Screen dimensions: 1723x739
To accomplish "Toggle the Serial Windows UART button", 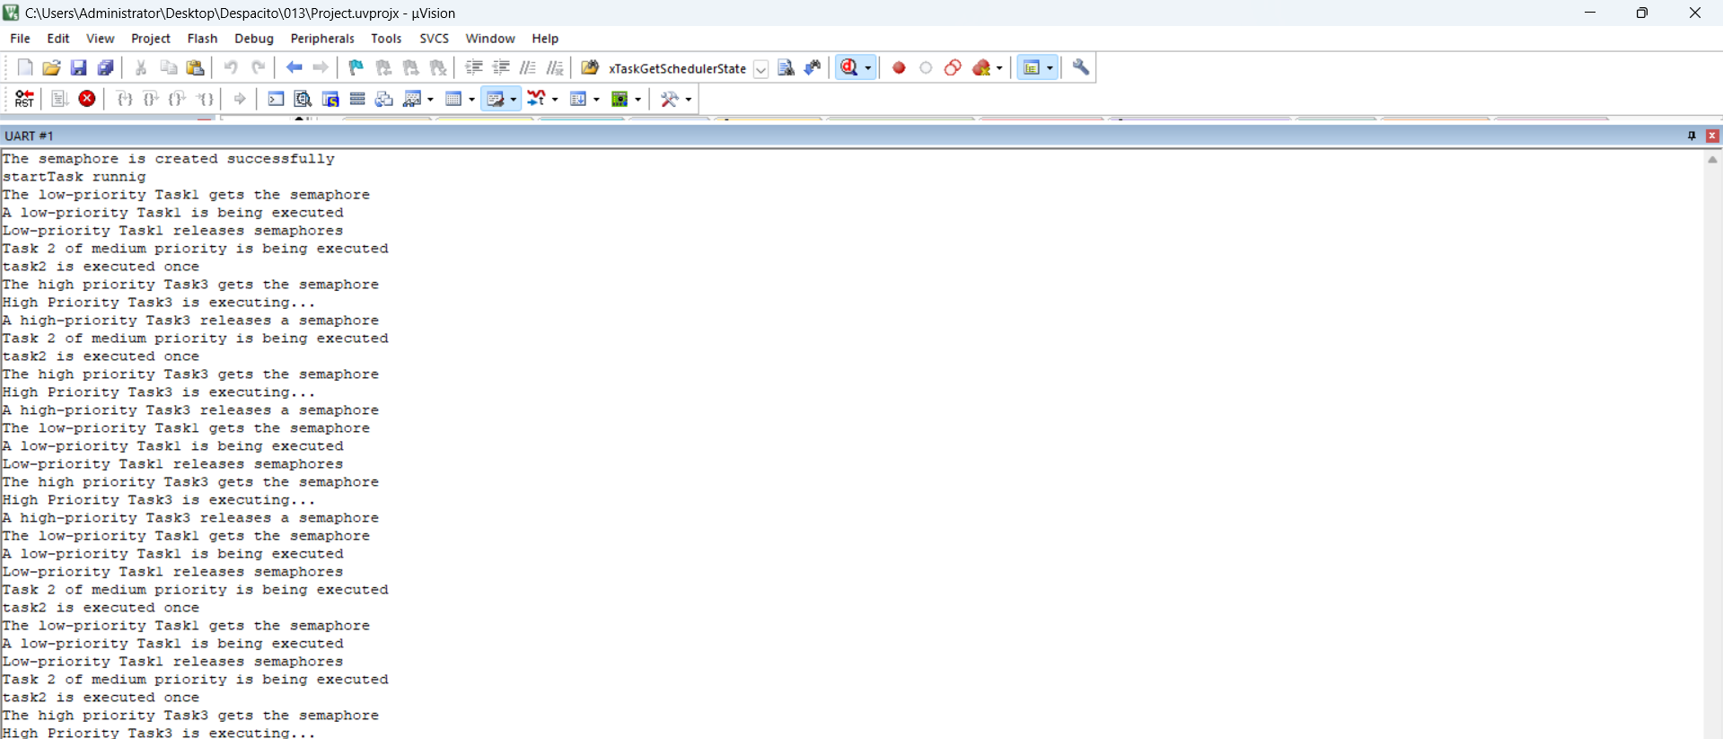I will (496, 99).
